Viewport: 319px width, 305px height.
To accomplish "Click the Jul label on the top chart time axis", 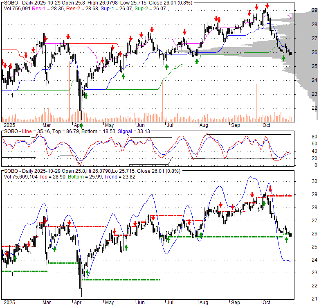I will pyautogui.click(x=170, y=125).
